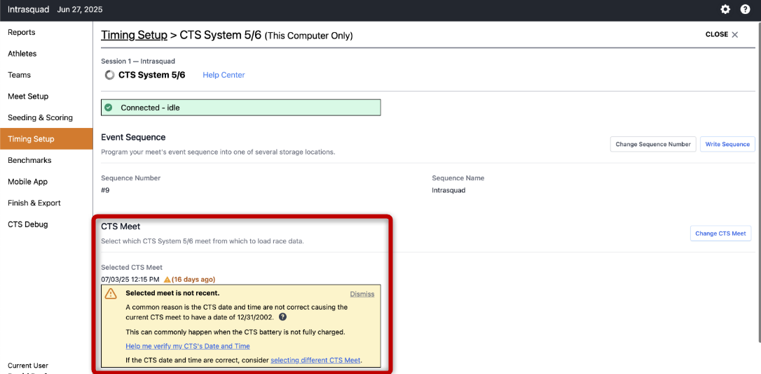Click the Jun 27, 2025 date in header

point(80,9)
